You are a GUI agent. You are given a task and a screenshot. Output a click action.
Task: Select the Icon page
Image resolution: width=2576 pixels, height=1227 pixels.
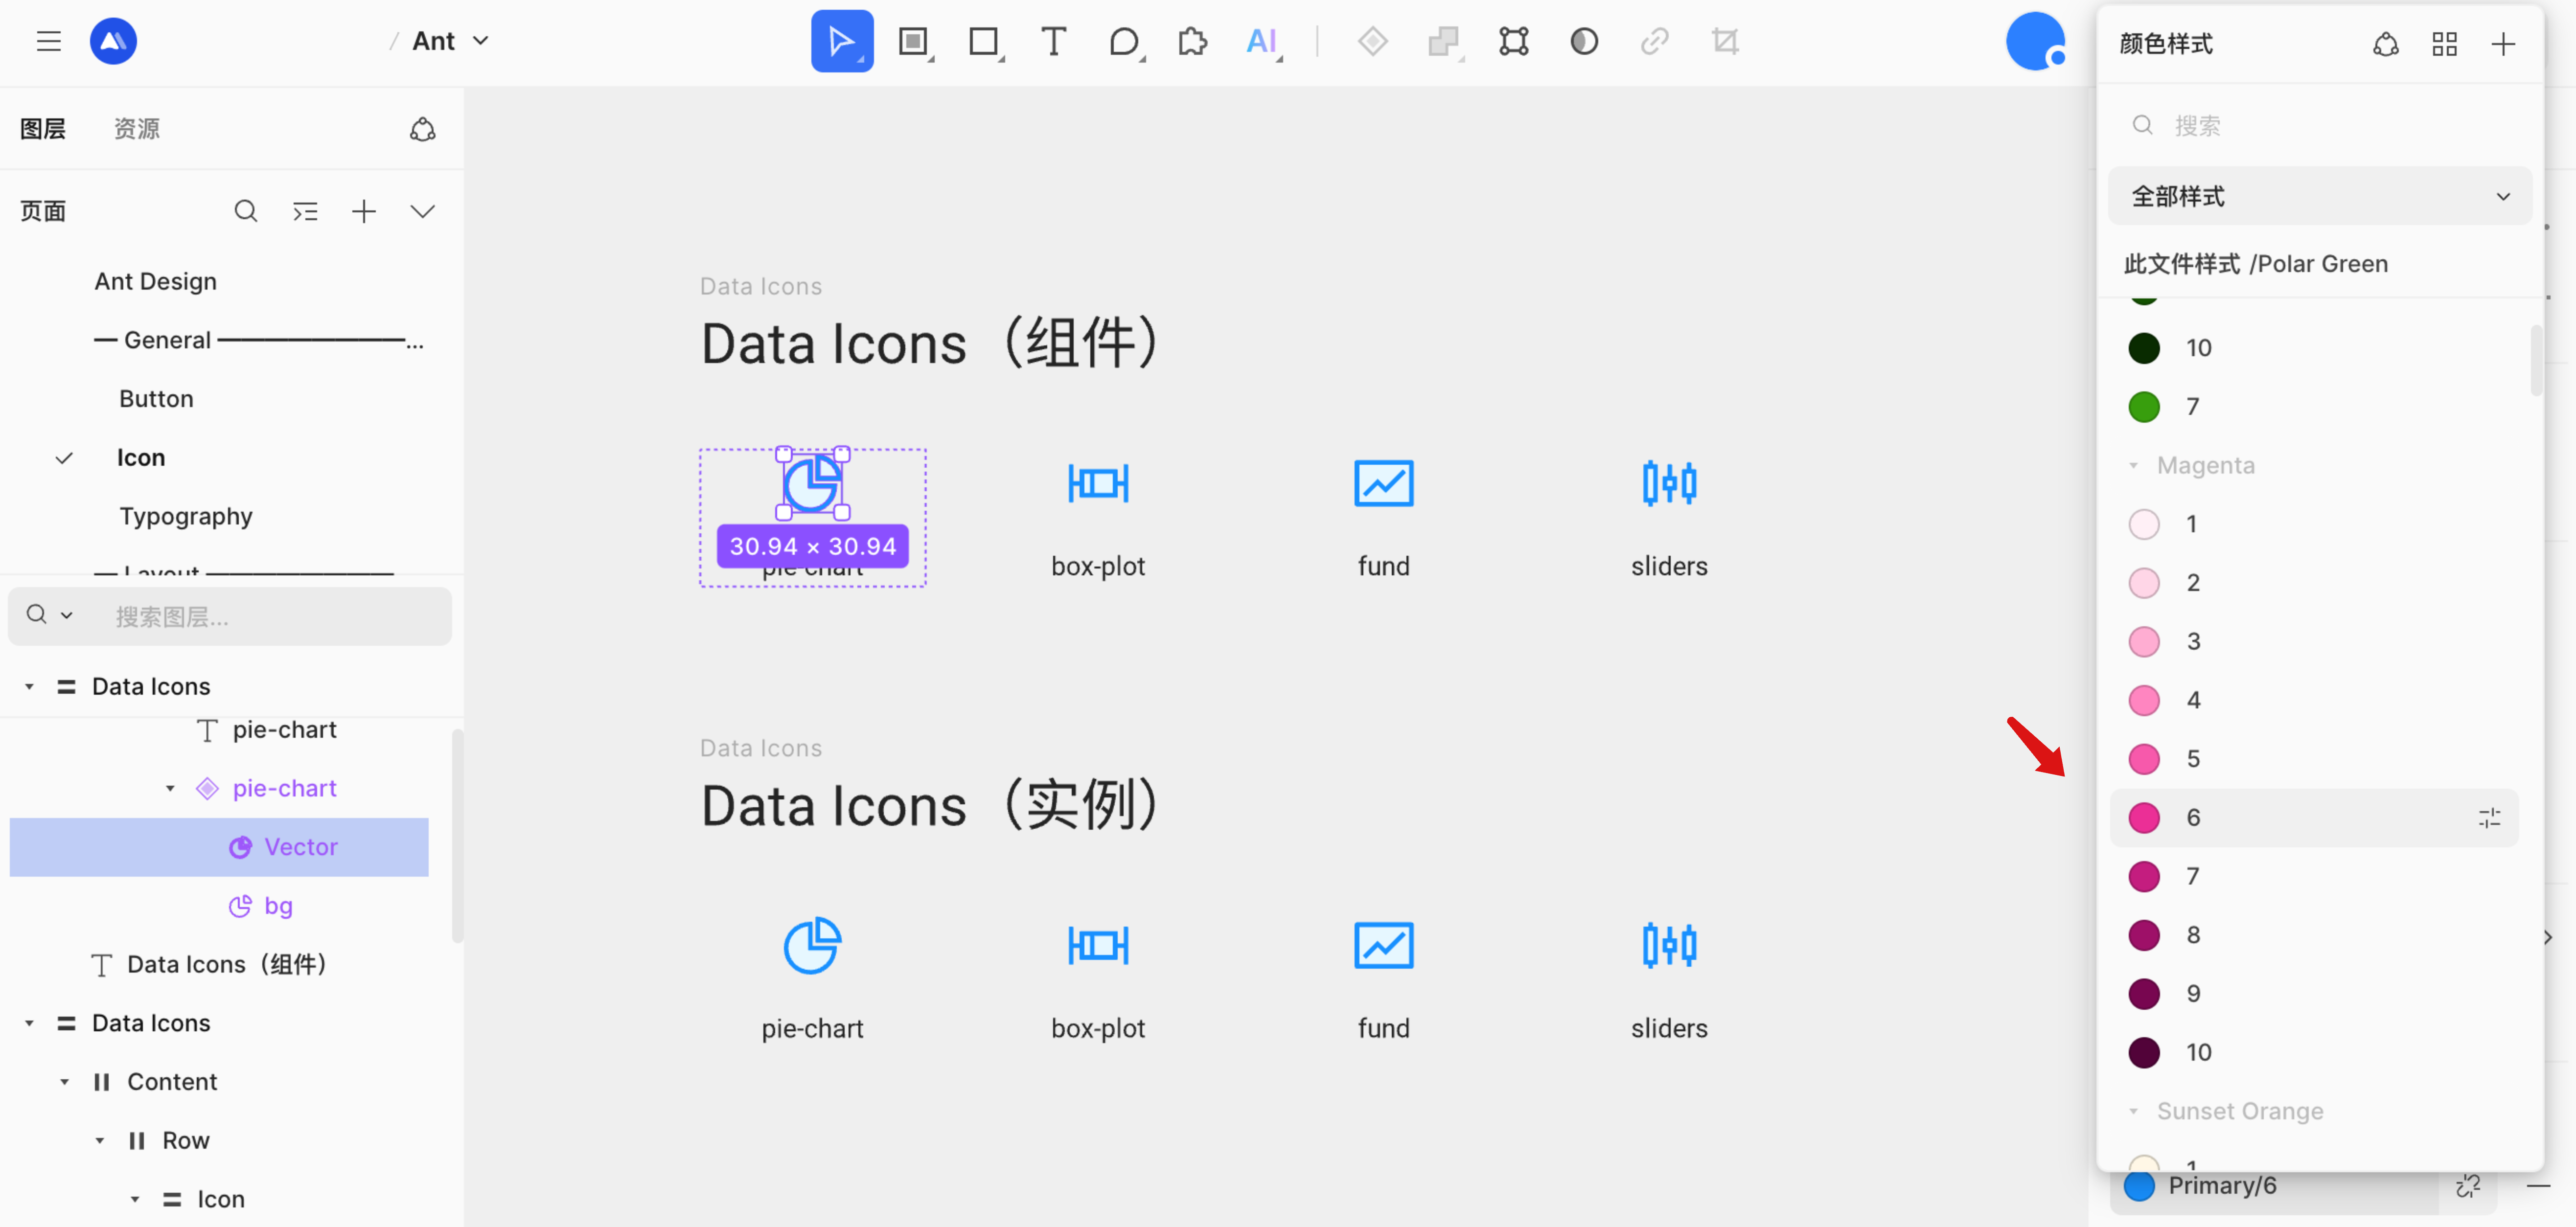[141, 457]
